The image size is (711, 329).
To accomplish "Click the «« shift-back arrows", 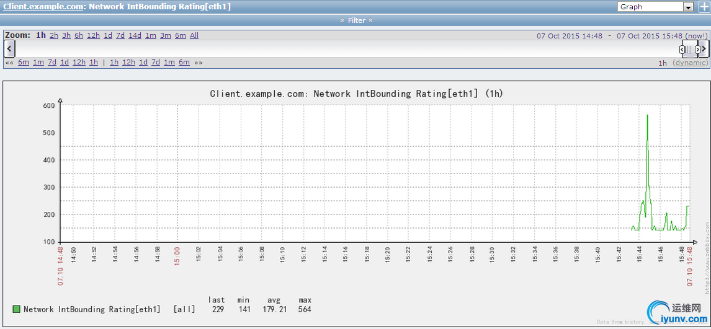I will 9,63.
